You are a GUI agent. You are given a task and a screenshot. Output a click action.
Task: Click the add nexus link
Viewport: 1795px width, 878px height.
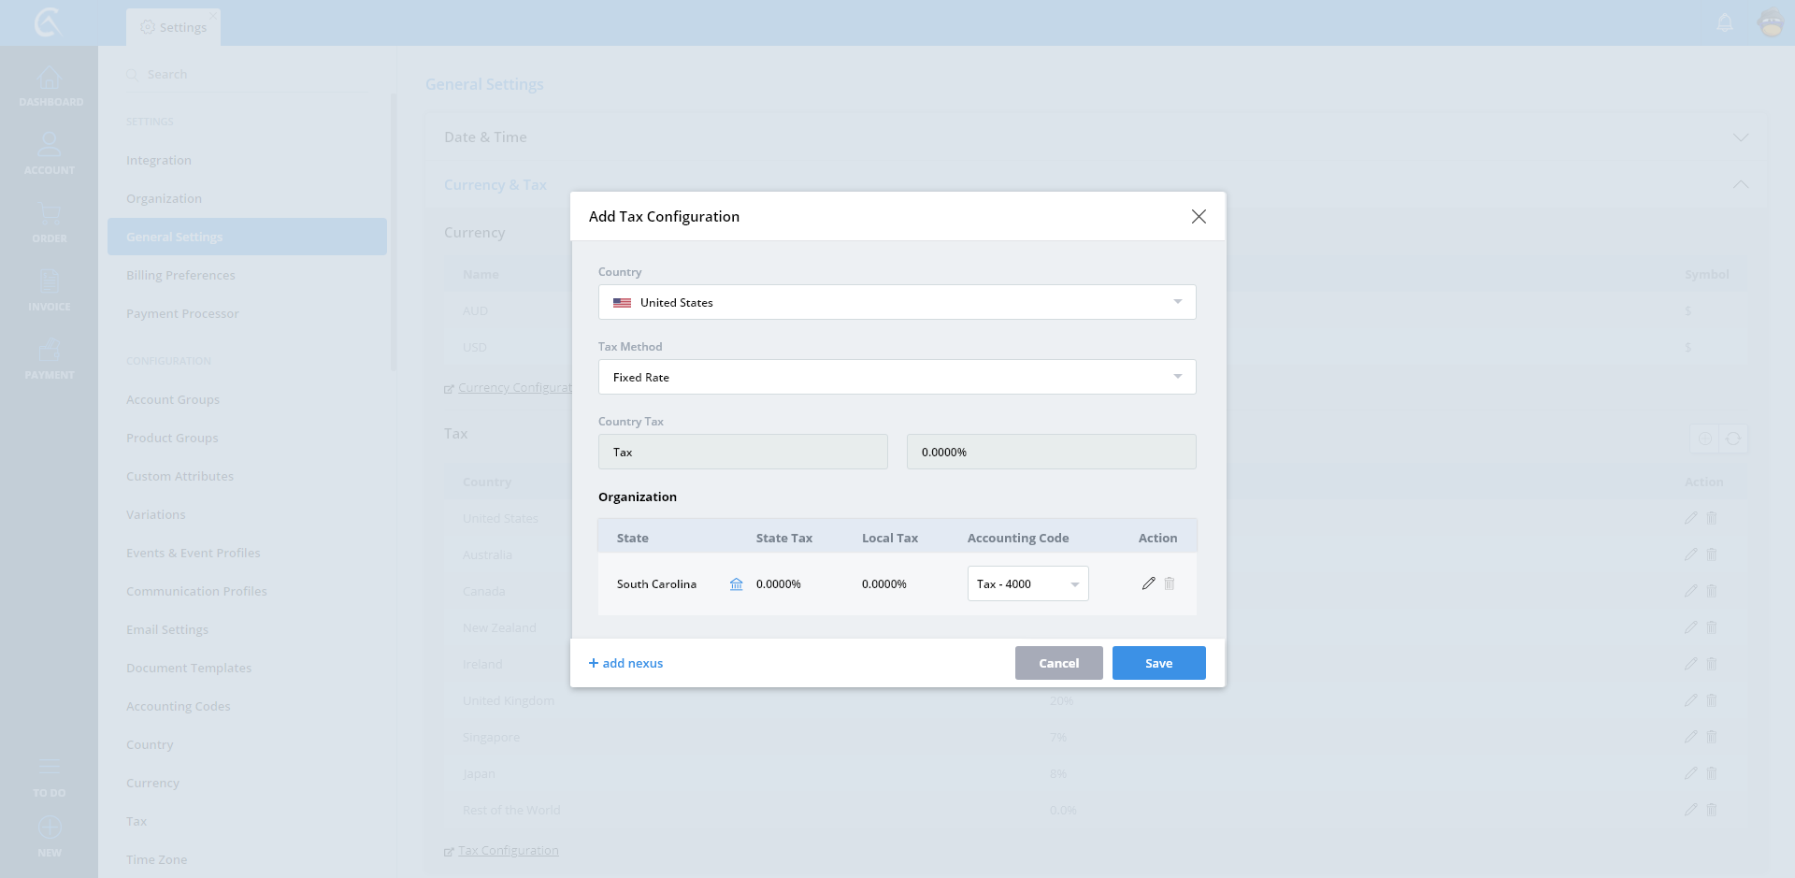[626, 664]
